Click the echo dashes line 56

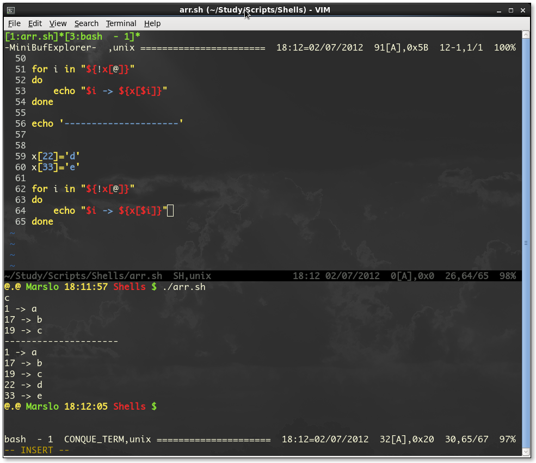pyautogui.click(x=107, y=124)
